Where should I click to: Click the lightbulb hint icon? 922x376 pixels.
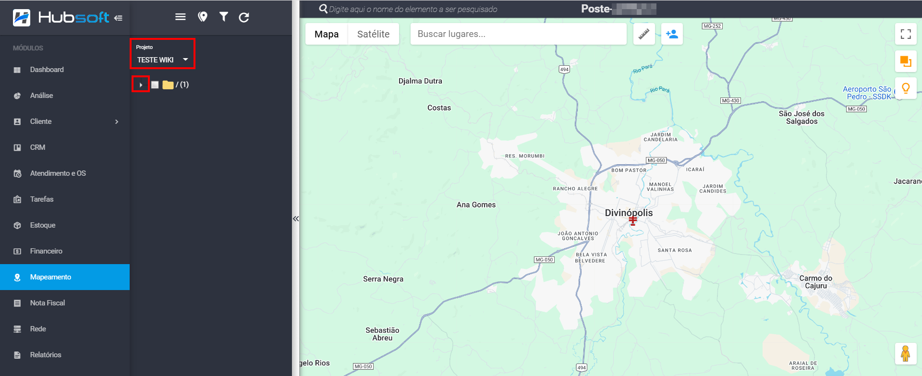click(906, 88)
